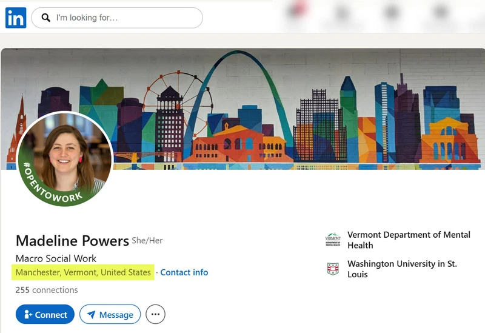Click the Macro Social Work headline
Image resolution: width=485 pixels, height=333 pixels.
pos(56,258)
